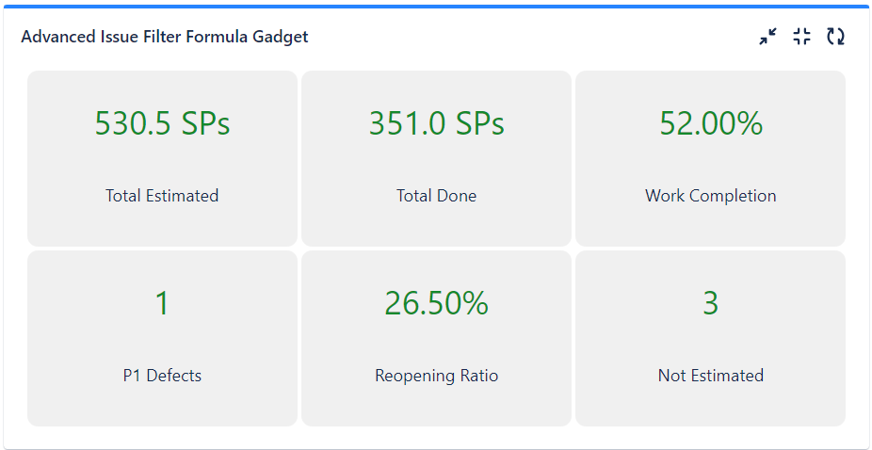Image resolution: width=872 pixels, height=450 pixels.
Task: Click the 52.00% value
Action: point(711,123)
